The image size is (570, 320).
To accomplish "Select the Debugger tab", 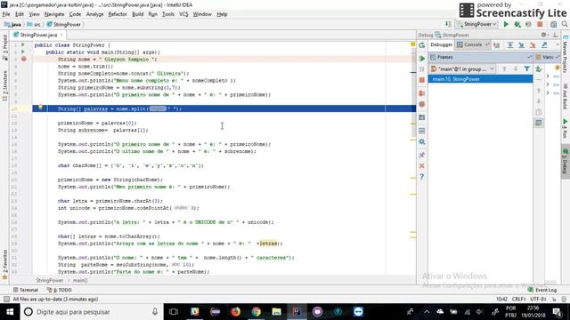I will [442, 44].
